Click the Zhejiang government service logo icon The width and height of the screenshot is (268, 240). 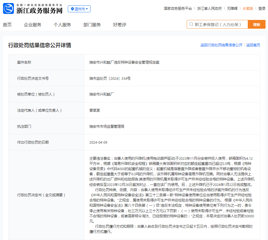tap(8, 8)
